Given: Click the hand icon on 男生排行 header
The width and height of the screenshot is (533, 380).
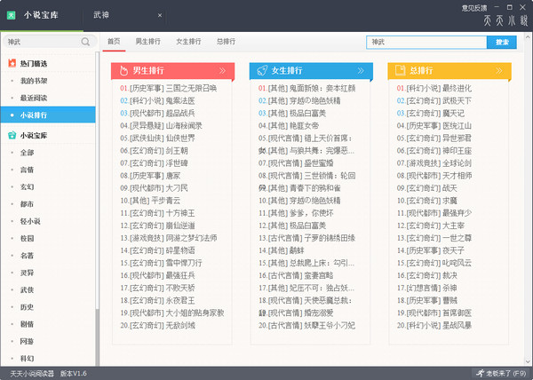Looking at the screenshot, I should pos(123,70).
